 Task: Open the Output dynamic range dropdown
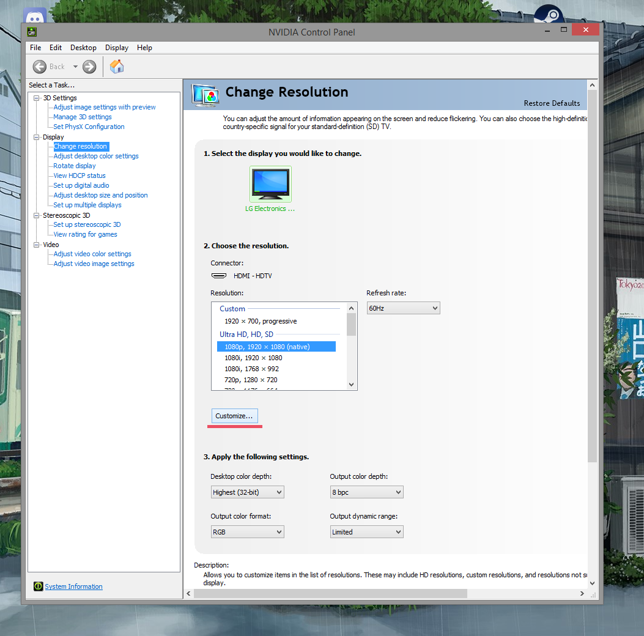pyautogui.click(x=366, y=531)
